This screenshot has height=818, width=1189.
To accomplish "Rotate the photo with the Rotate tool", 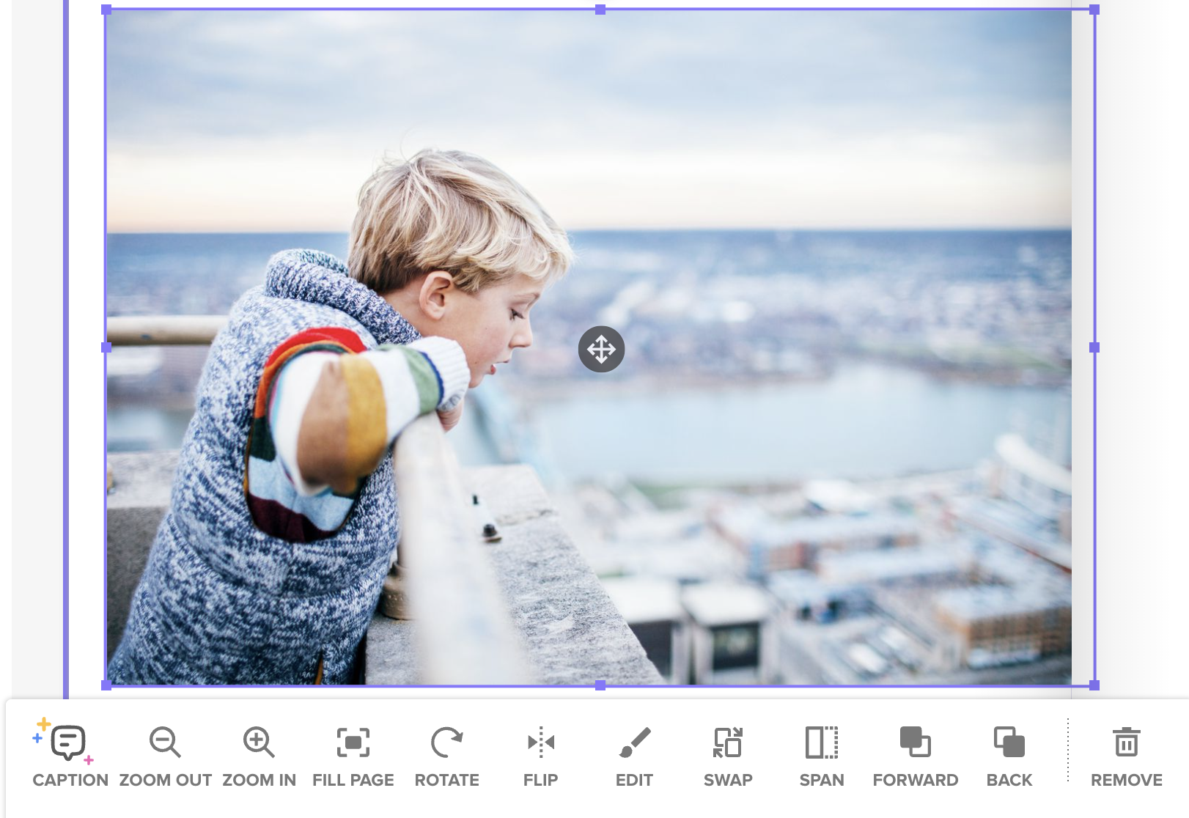I will (446, 742).
